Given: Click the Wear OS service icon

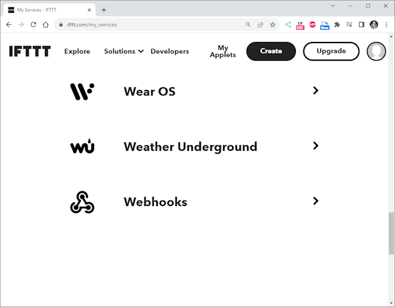Looking at the screenshot, I should click(82, 91).
